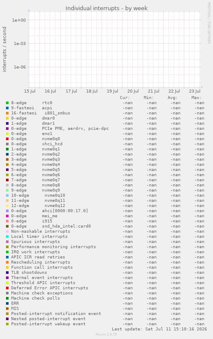
Task: Click the Avg value for i915
Action: pos(175,221)
